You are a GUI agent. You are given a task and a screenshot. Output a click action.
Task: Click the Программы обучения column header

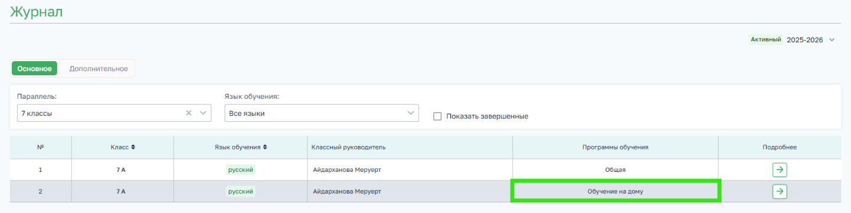pyautogui.click(x=615, y=147)
